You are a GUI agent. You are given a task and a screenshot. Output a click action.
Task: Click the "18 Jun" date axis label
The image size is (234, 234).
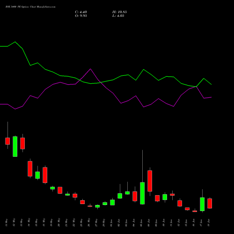pyautogui.click(x=209, y=222)
